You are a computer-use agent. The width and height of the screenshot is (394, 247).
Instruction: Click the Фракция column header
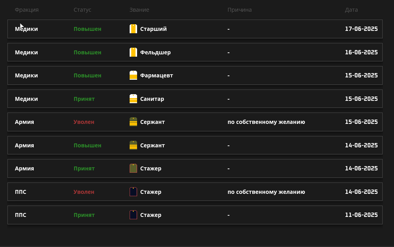tap(27, 10)
